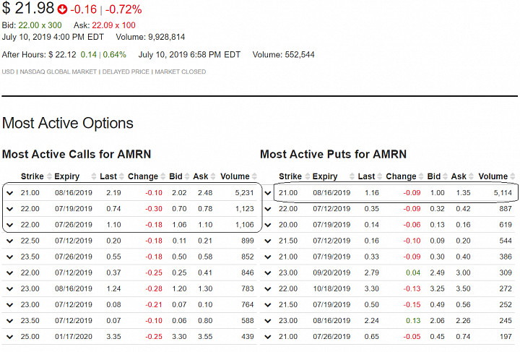The width and height of the screenshot is (520, 352).
Task: Expand the 21.50 07/12/2019 put row chevron
Action: pyautogui.click(x=268, y=241)
